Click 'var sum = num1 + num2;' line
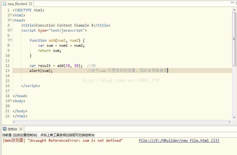The image size is (237, 155). (61, 46)
